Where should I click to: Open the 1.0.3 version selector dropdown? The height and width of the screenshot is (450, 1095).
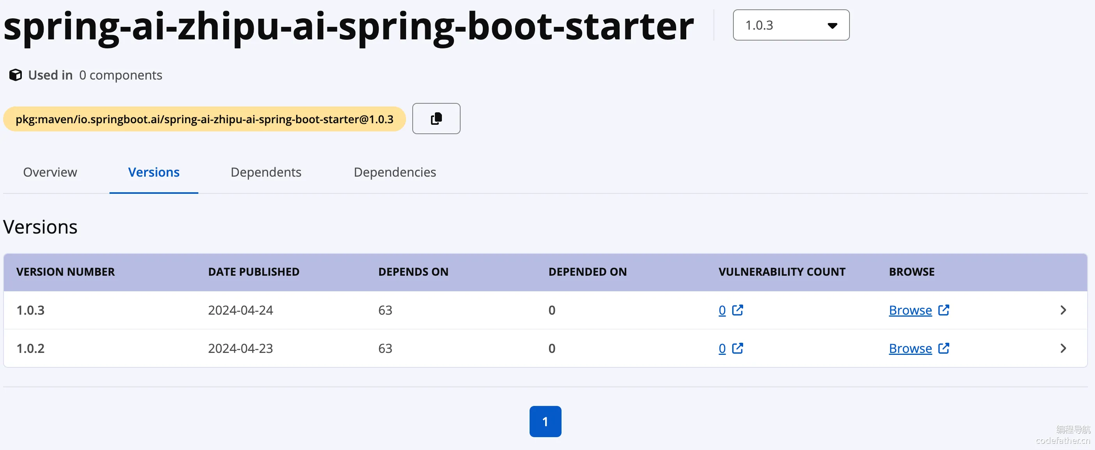(x=791, y=25)
